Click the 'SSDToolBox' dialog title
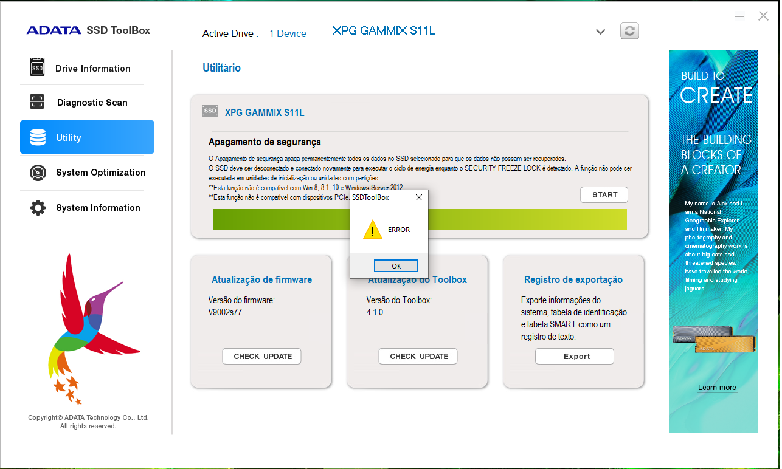The width and height of the screenshot is (782, 469). 370,197
